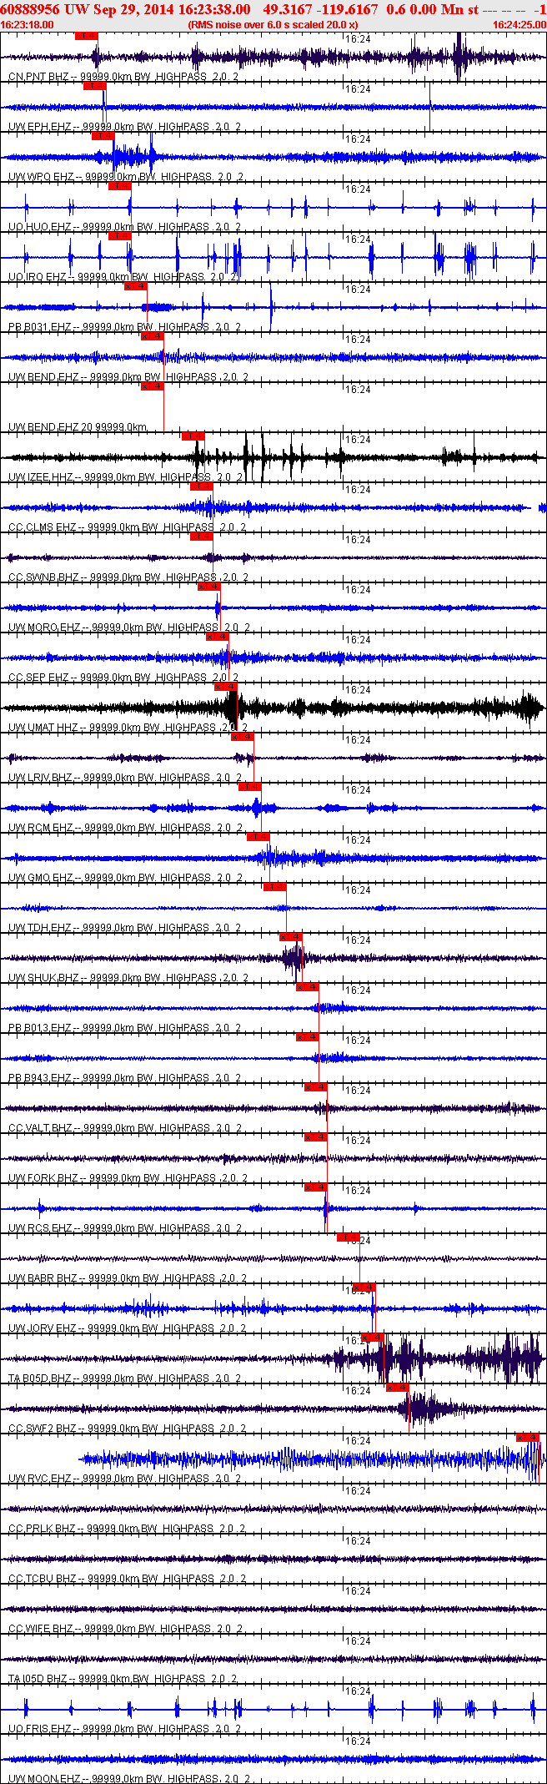The width and height of the screenshot is (547, 1784).
Task: Click the red pick marker on the UW.WPO trace
Action: pos(103,136)
